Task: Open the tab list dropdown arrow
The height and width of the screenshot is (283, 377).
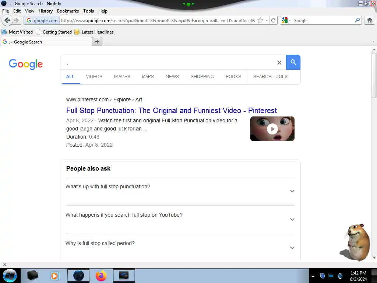Action: coord(373,41)
